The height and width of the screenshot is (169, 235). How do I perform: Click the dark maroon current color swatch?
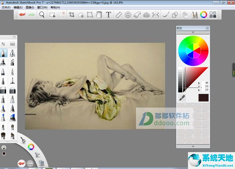[203, 98]
